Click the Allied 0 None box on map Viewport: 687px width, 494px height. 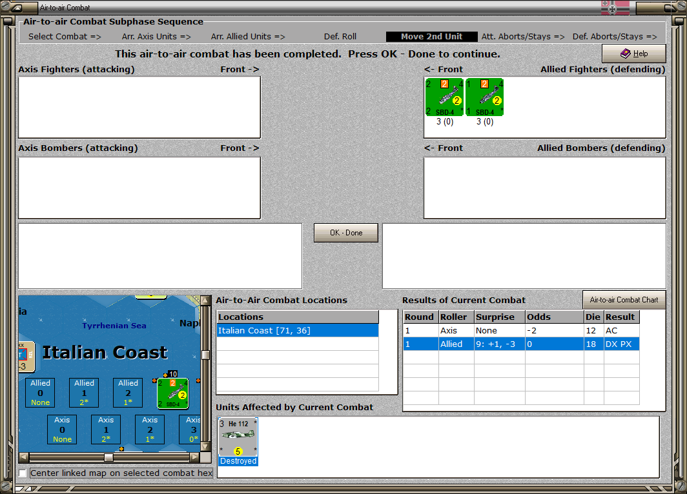coord(40,393)
